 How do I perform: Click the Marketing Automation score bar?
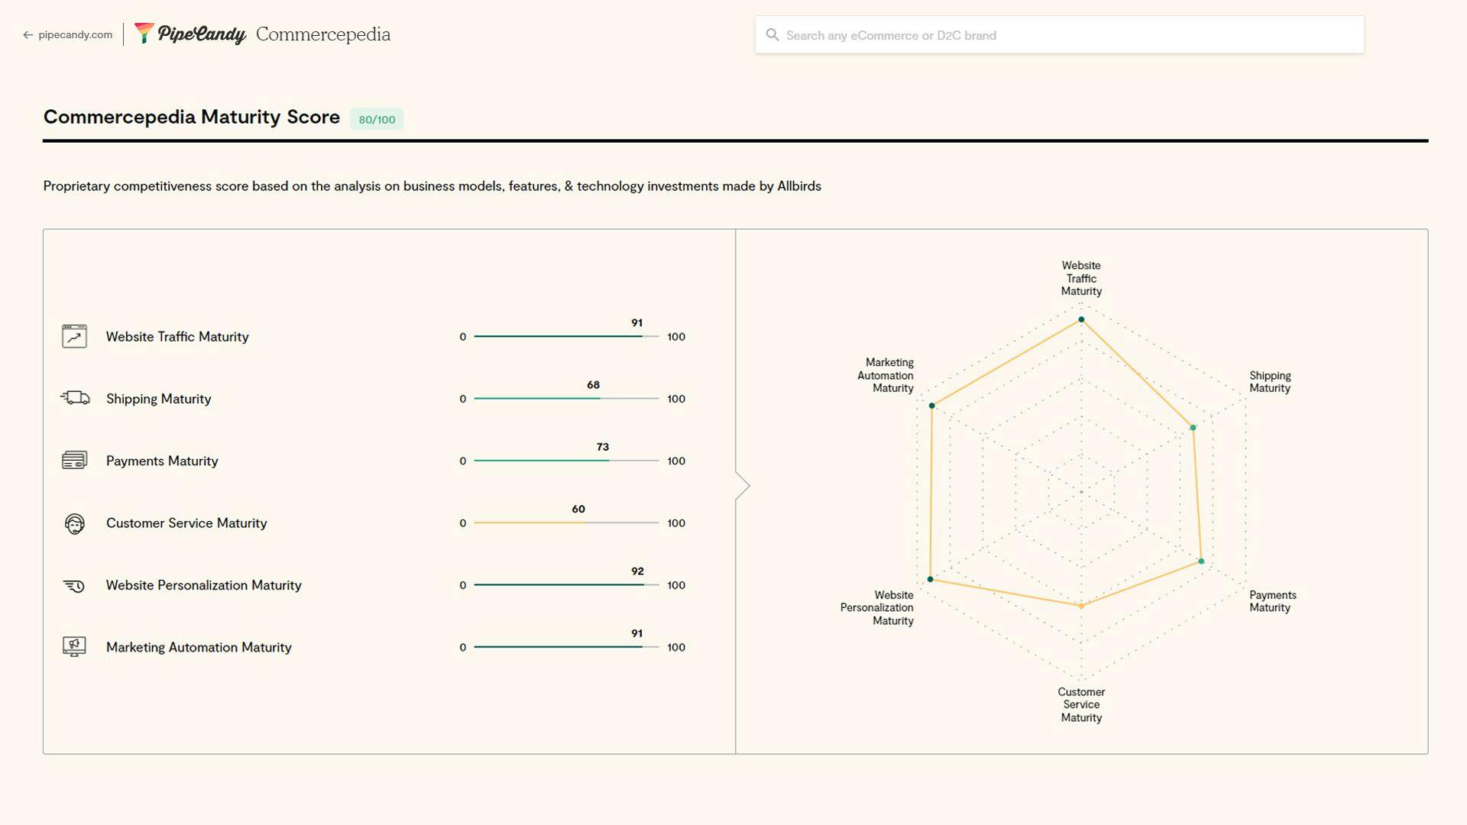[566, 647]
